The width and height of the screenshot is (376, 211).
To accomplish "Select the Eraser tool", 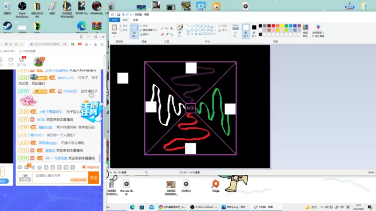I will [x=162, y=34].
